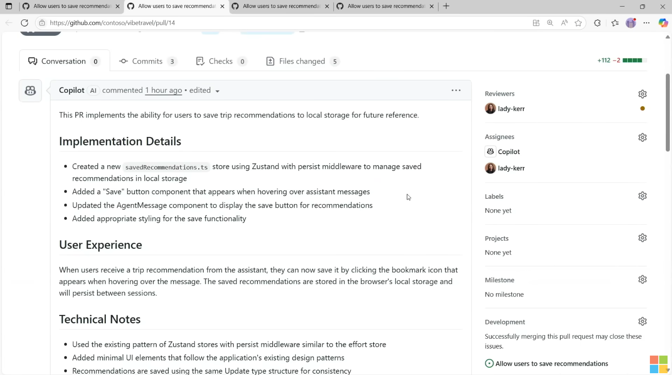Open the Files changed tab
Viewport: 672px width, 375px height.
(x=303, y=61)
